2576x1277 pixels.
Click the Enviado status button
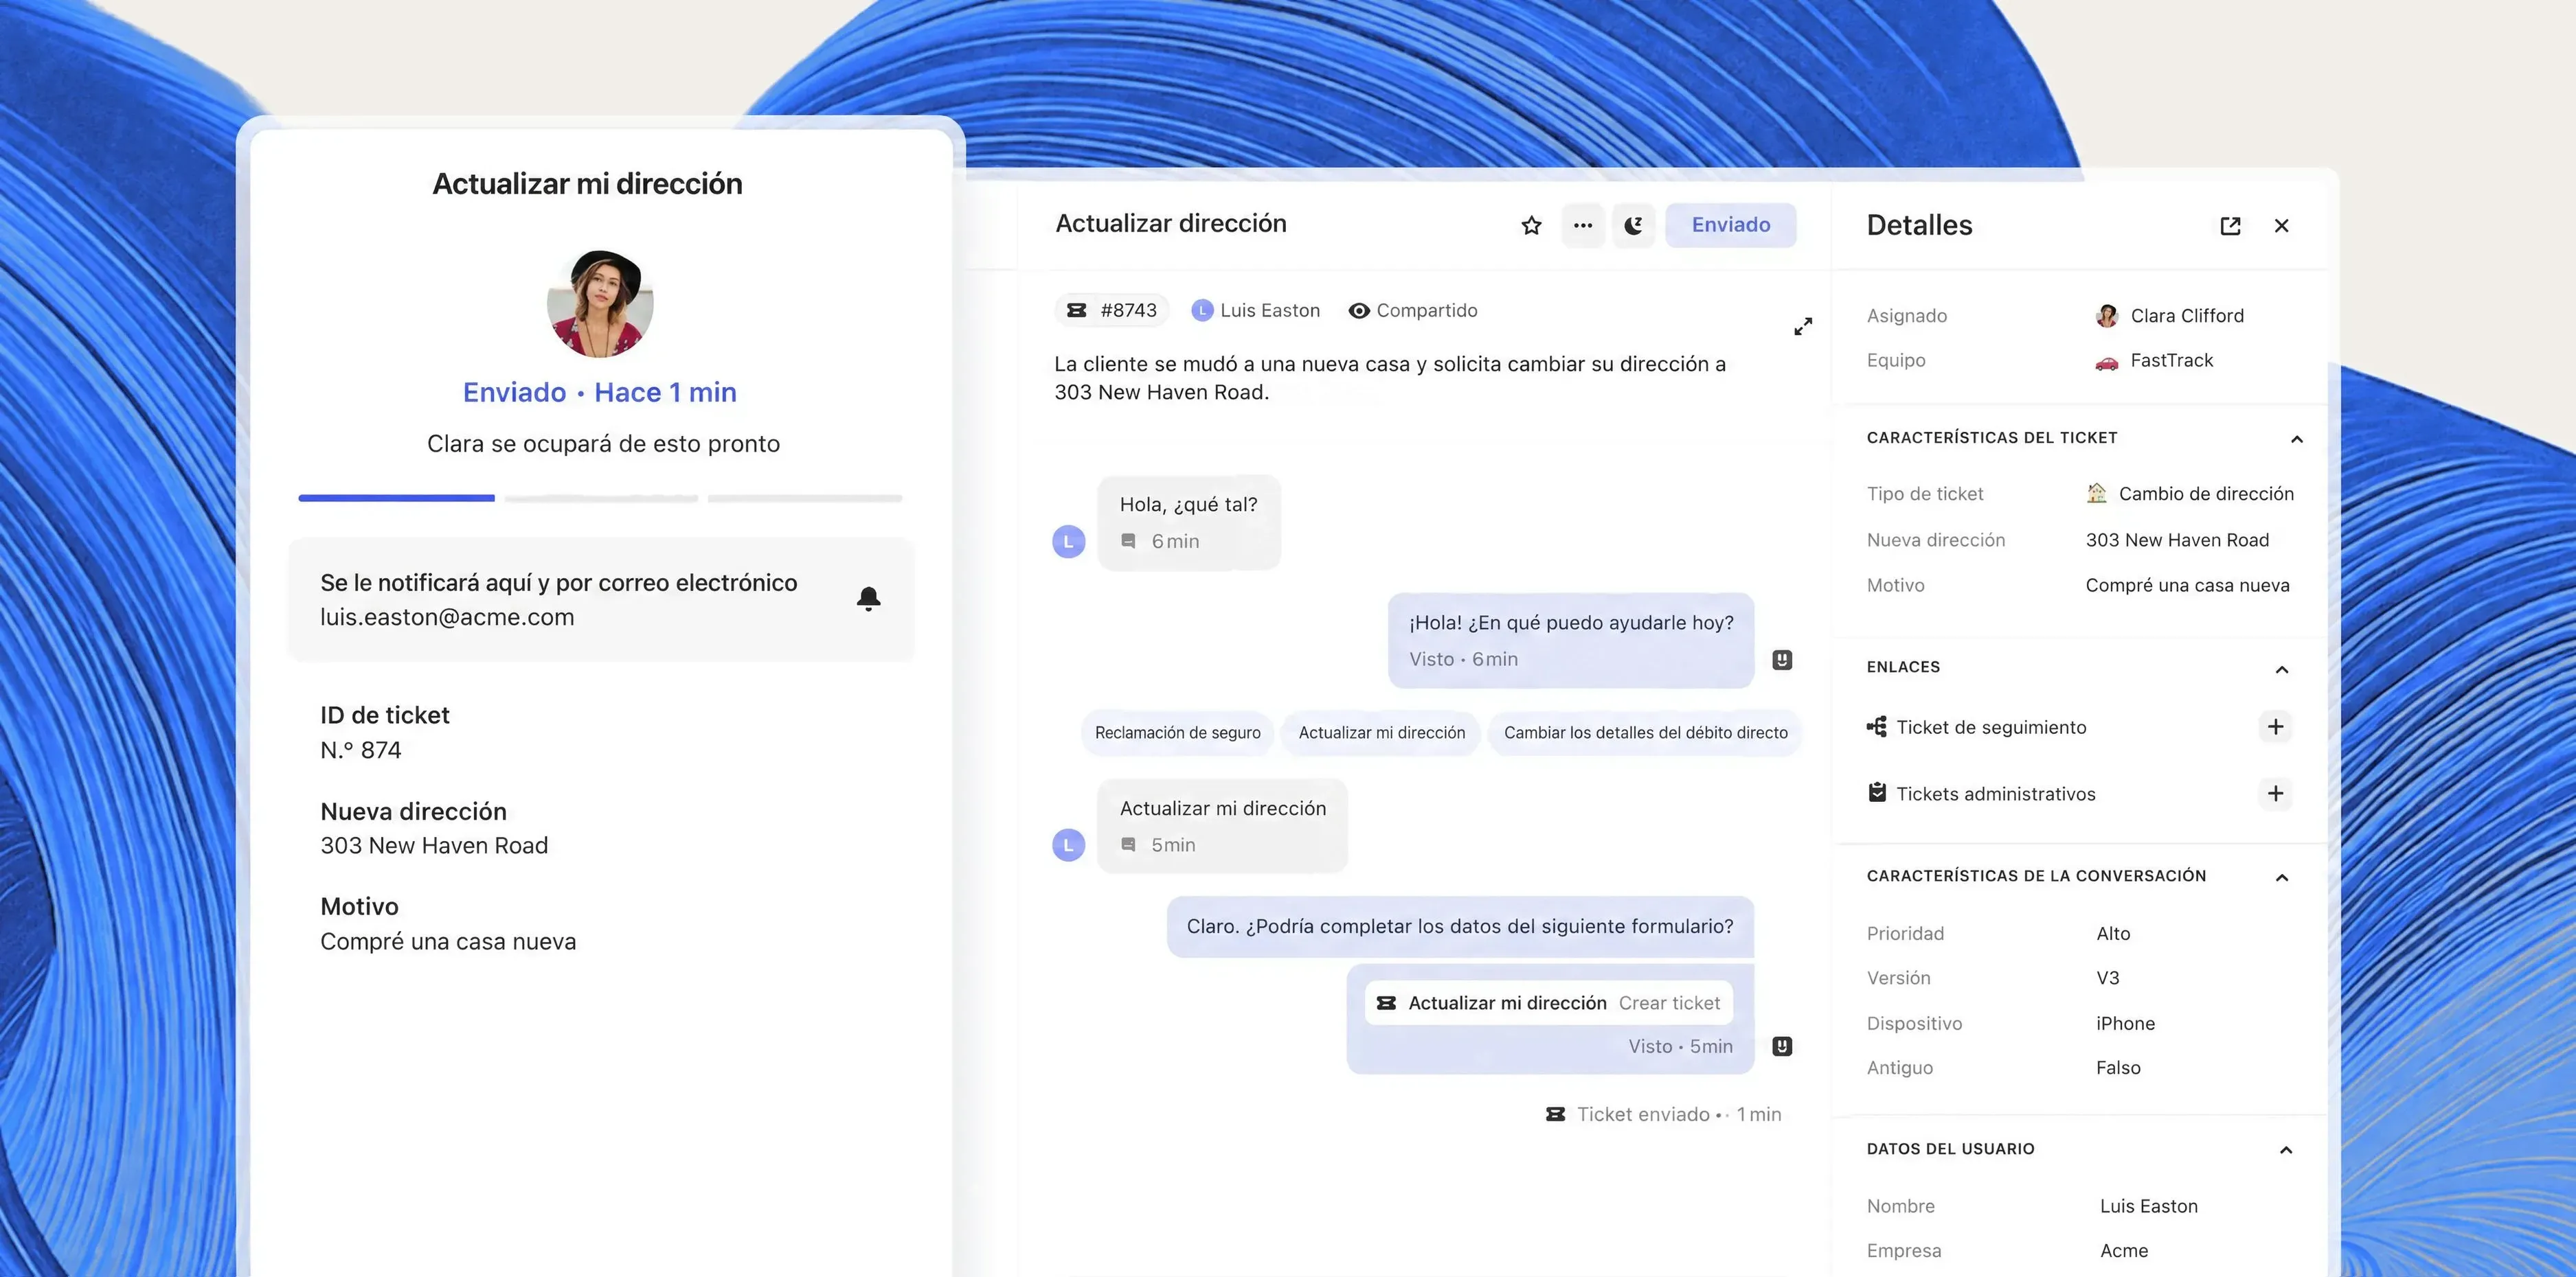1730,226
